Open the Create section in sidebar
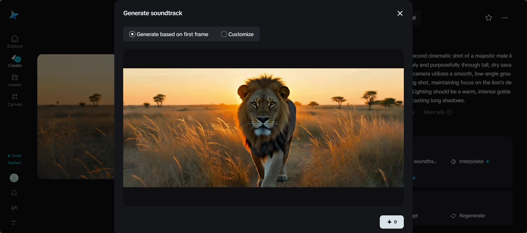This screenshot has width=527, height=233. [15, 61]
